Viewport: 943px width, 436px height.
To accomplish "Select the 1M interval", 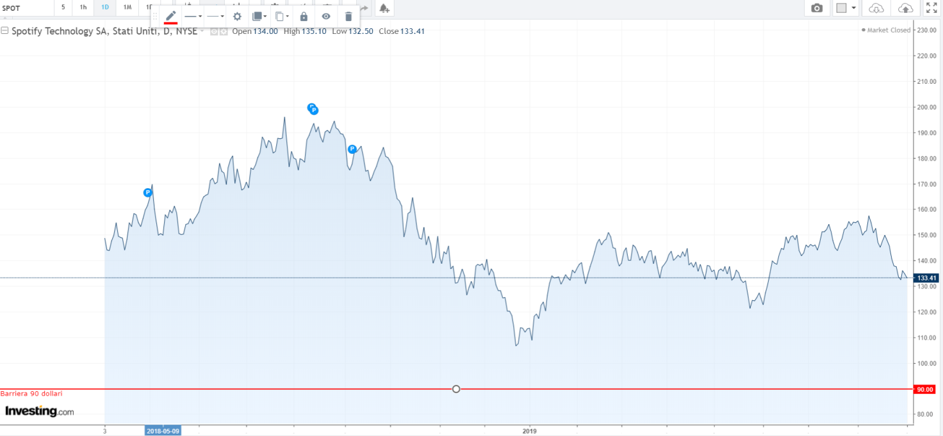I will click(127, 7).
